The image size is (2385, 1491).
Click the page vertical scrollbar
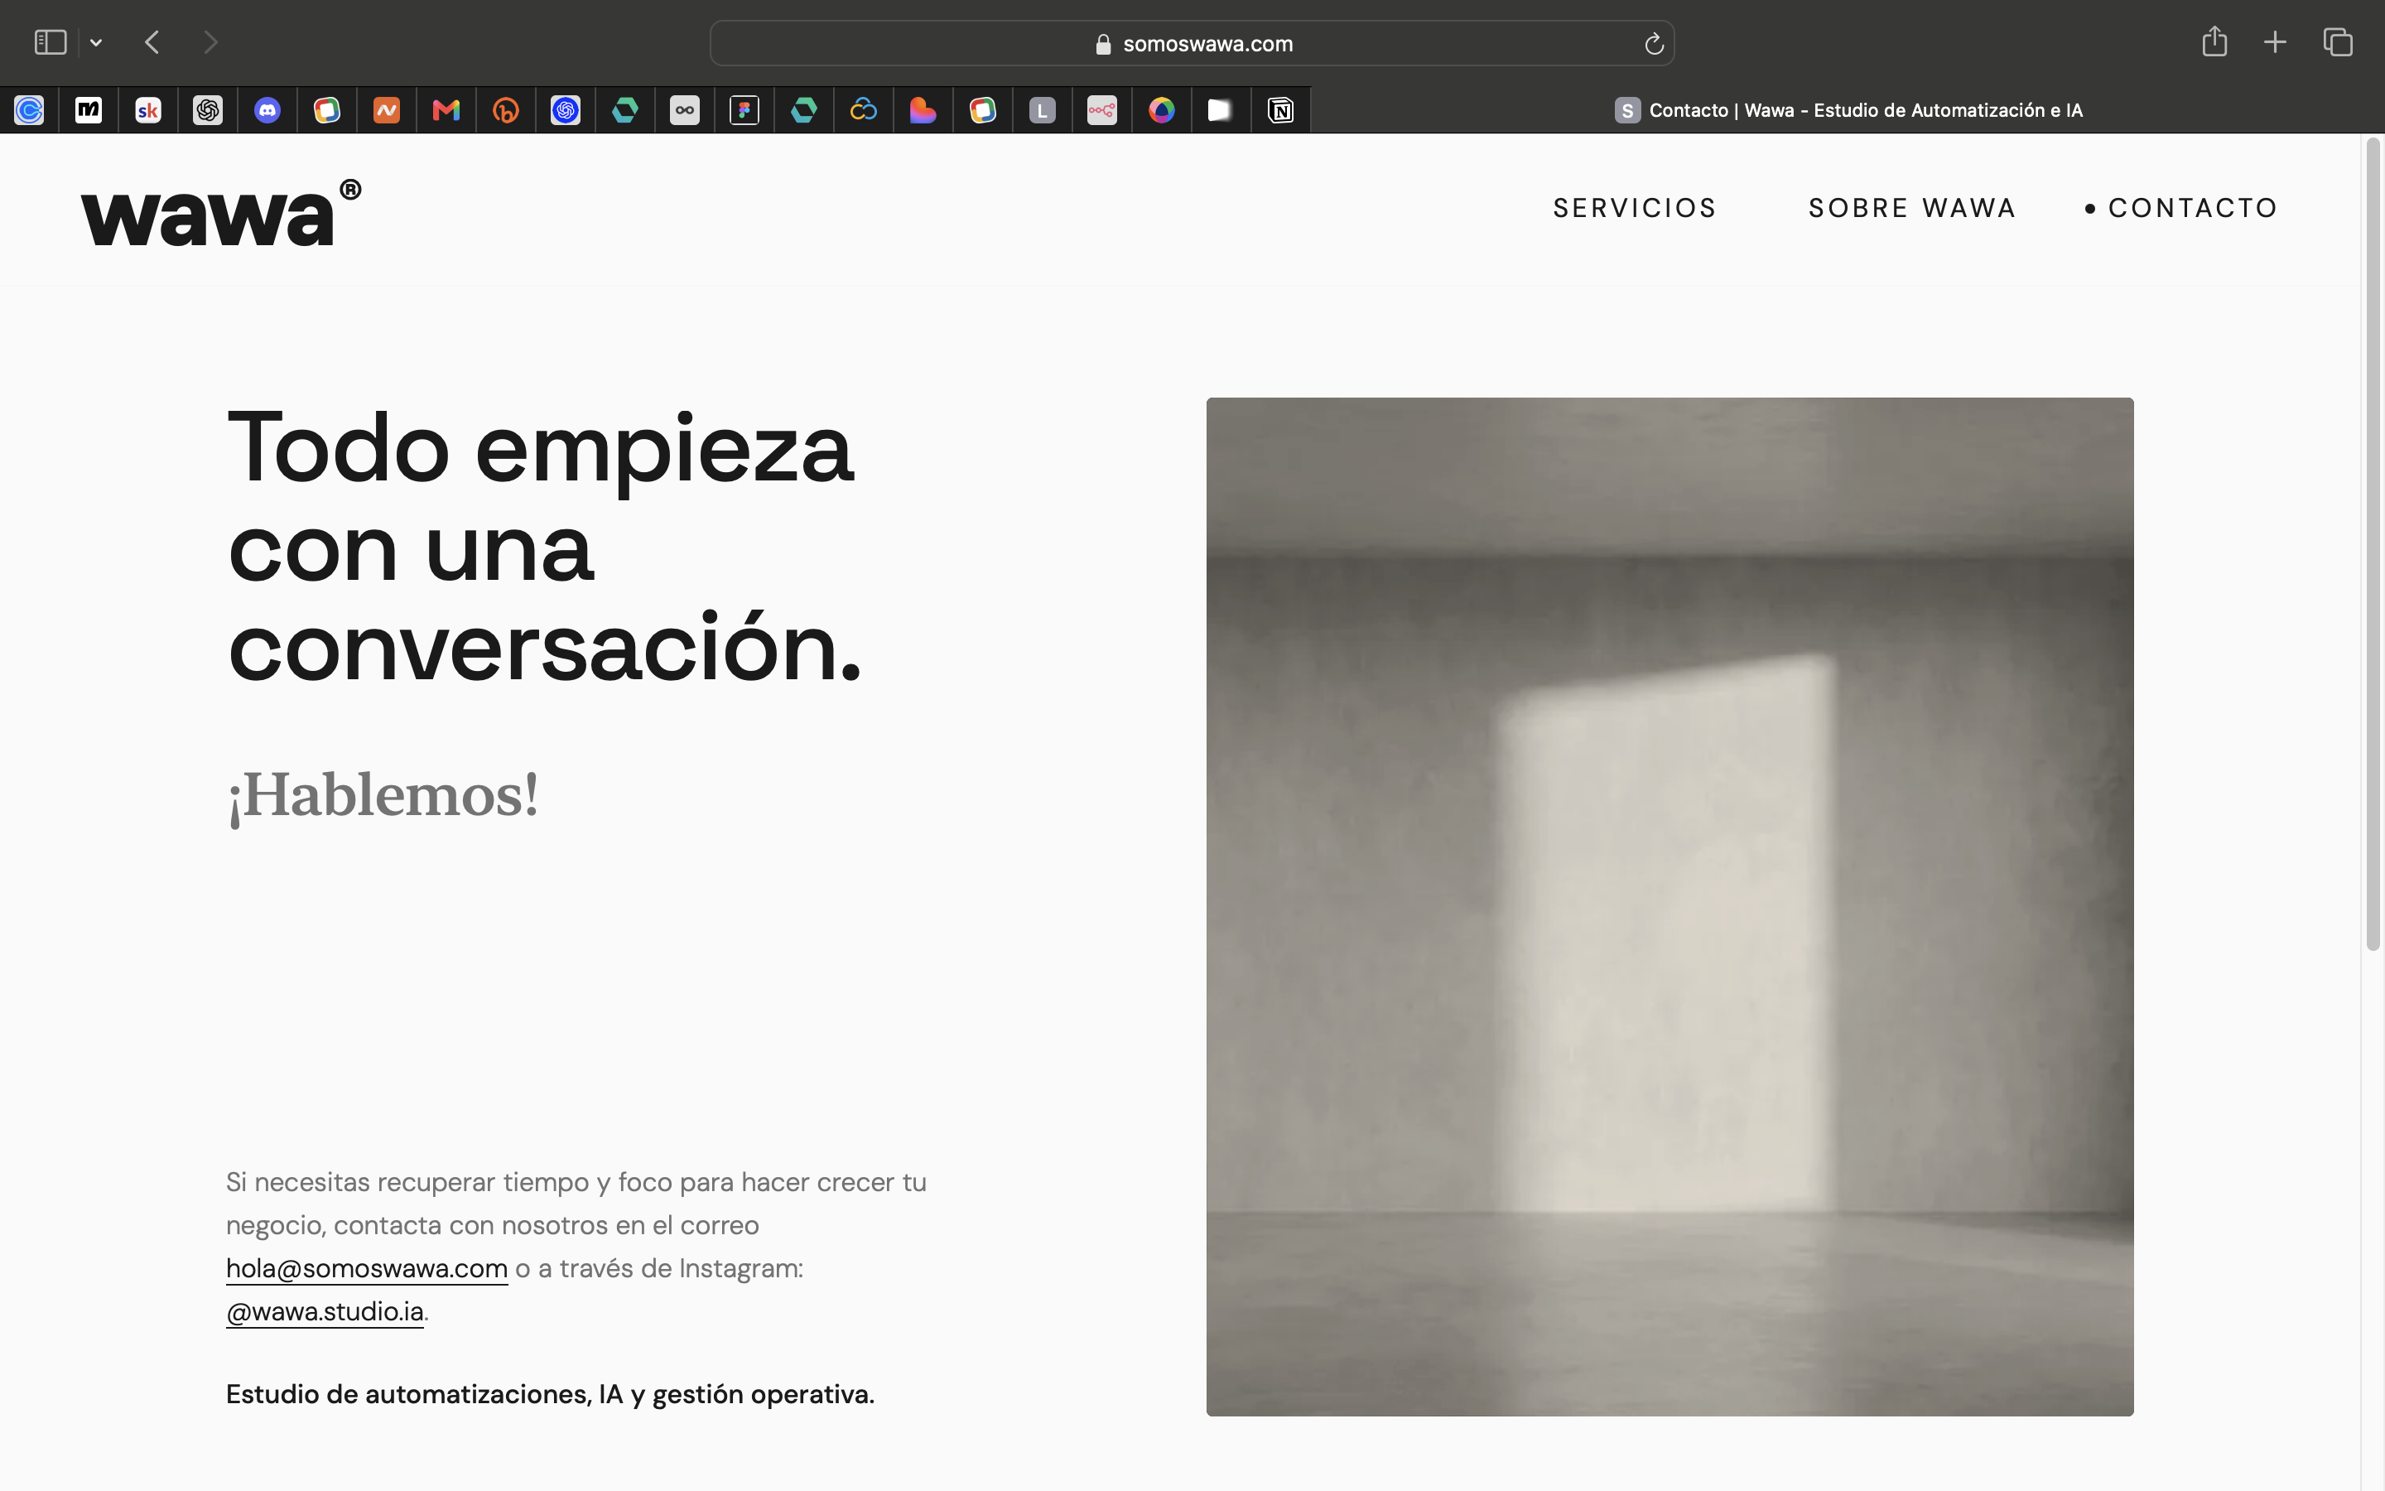2373,544
